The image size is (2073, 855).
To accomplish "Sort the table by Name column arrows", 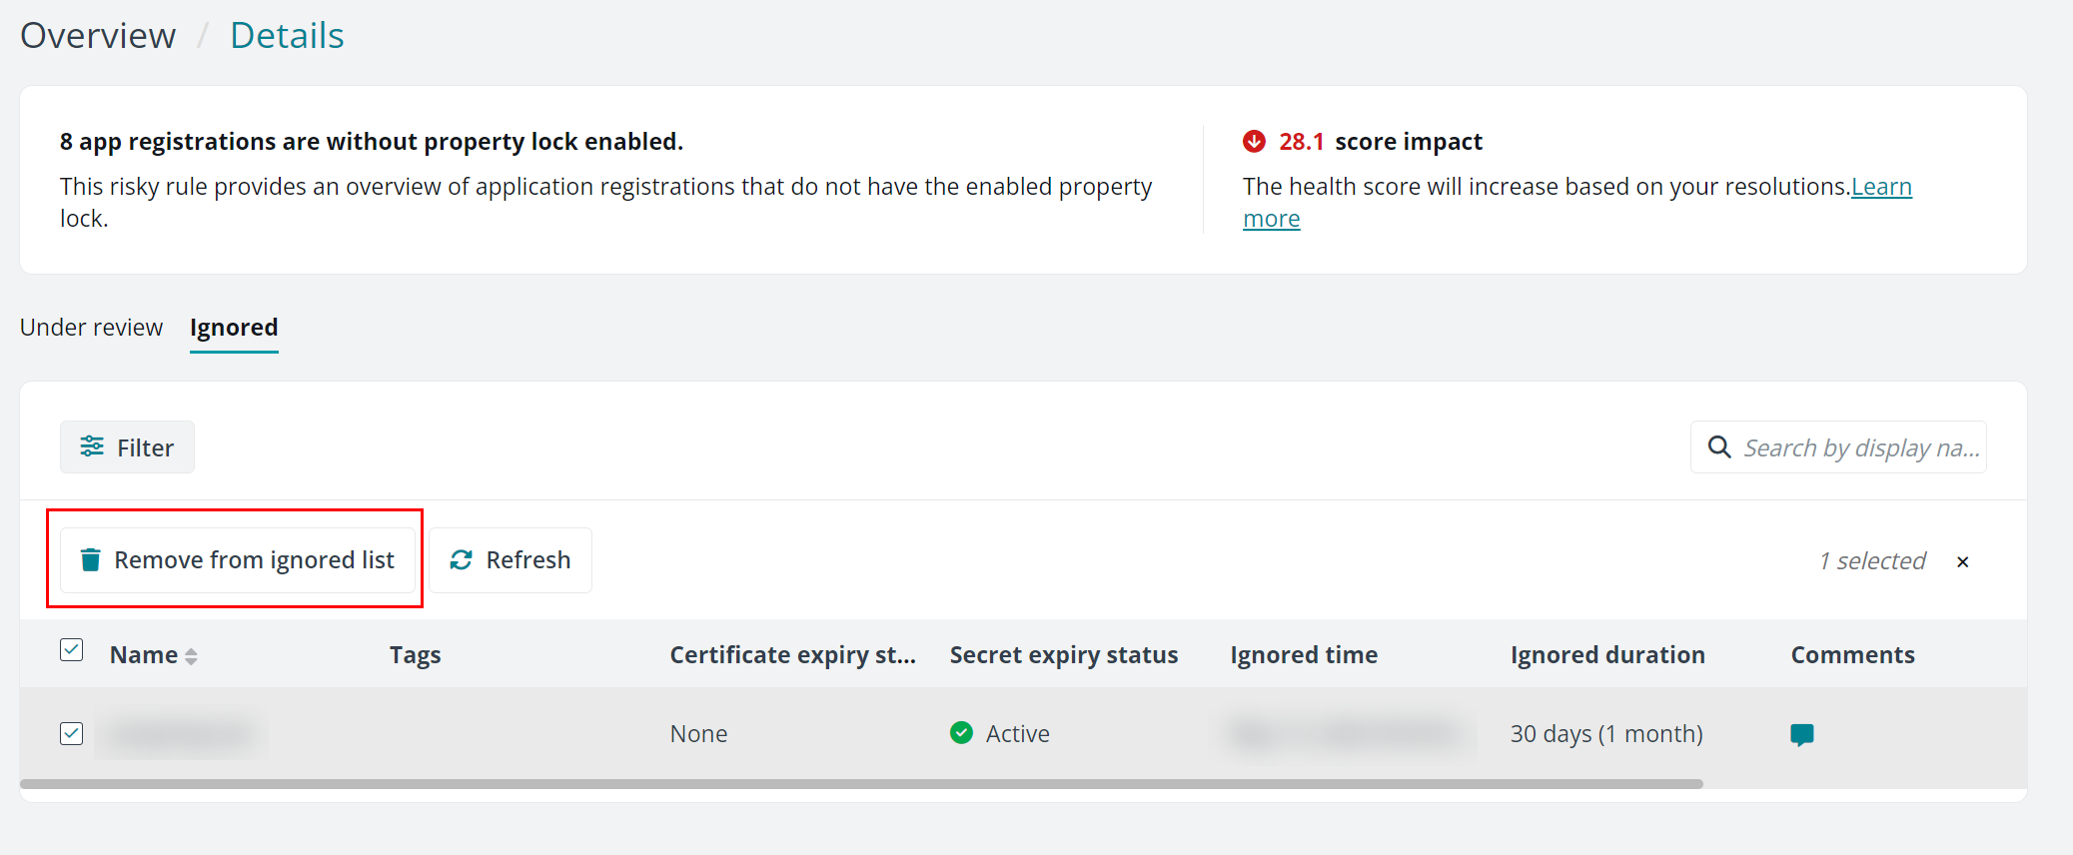I will [191, 656].
